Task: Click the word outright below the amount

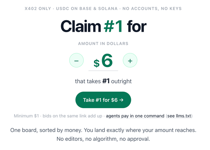Action: pyautogui.click(x=121, y=81)
